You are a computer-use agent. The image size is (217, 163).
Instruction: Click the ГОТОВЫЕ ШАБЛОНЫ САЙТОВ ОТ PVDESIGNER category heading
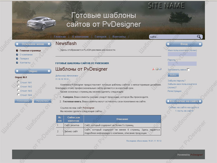point(82,63)
